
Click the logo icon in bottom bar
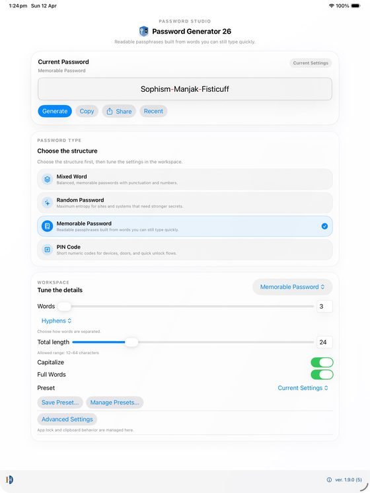click(x=9, y=480)
